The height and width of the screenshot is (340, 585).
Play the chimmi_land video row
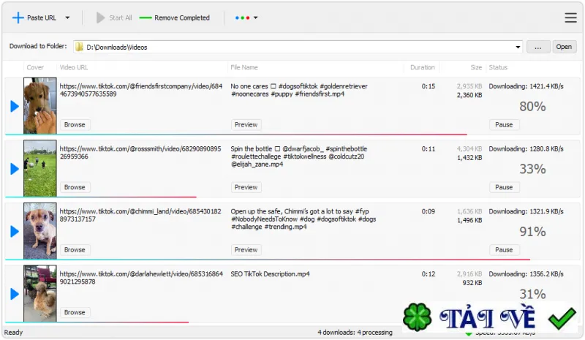(15, 231)
